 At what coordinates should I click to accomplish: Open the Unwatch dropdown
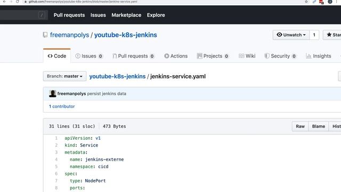(291, 35)
